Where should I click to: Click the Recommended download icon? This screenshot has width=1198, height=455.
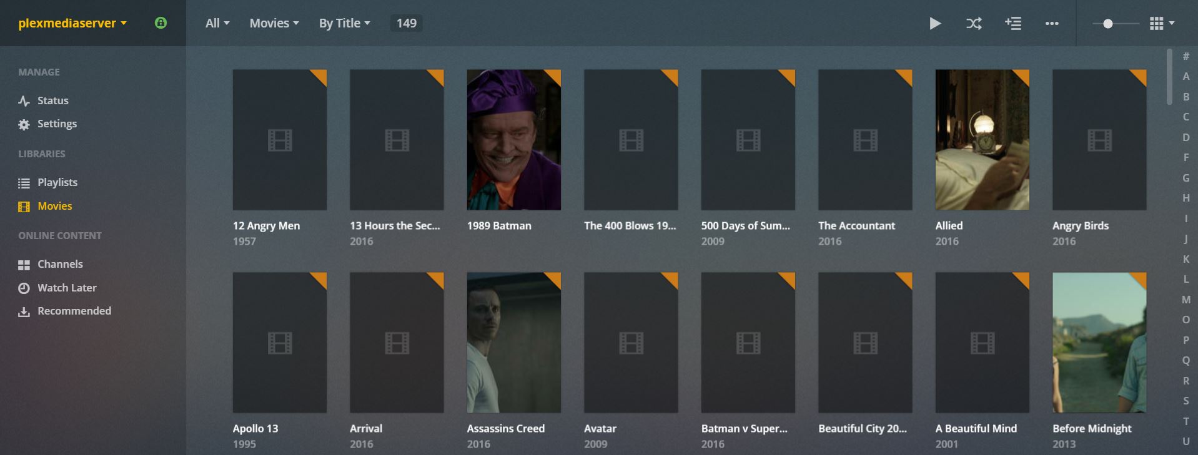click(24, 311)
